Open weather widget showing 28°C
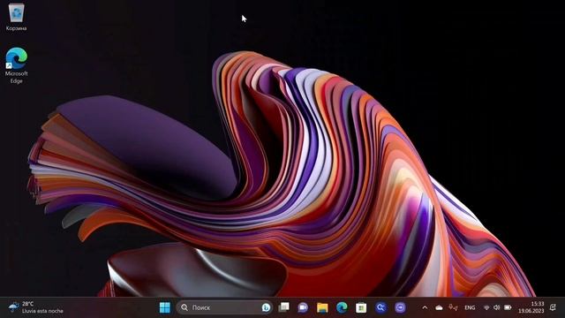The height and width of the screenshot is (318, 565). point(35,307)
